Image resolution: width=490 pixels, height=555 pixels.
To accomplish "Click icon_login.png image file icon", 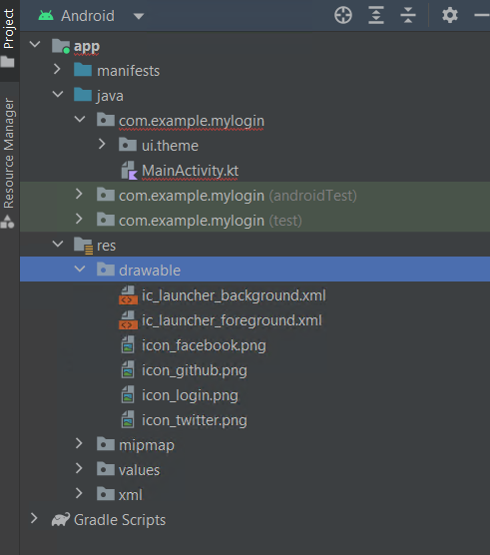I will click(x=128, y=395).
